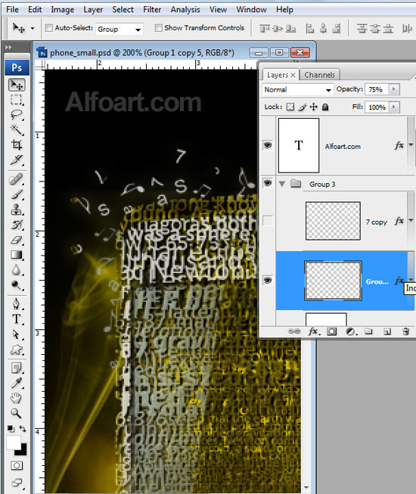This screenshot has width=416, height=494.
Task: Create a new layer
Action: coord(387,331)
